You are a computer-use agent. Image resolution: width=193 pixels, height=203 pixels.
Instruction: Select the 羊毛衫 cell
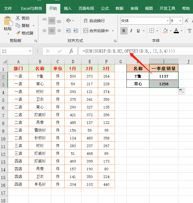click(40, 184)
